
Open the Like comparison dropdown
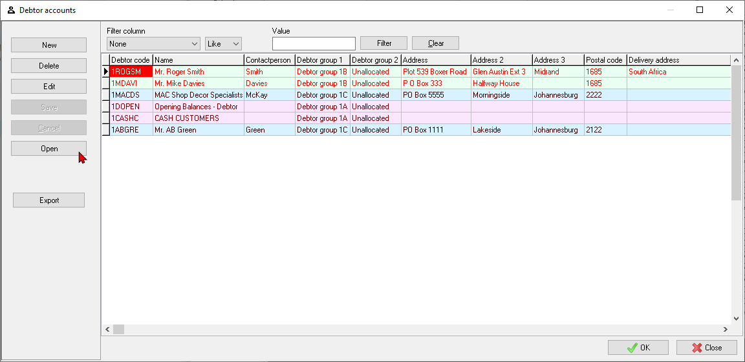point(224,44)
